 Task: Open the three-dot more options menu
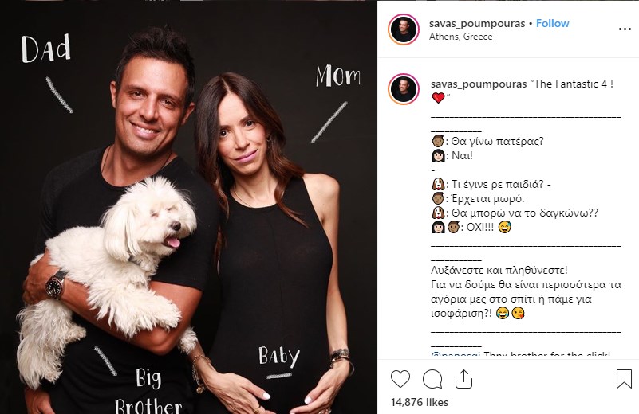pos(625,29)
